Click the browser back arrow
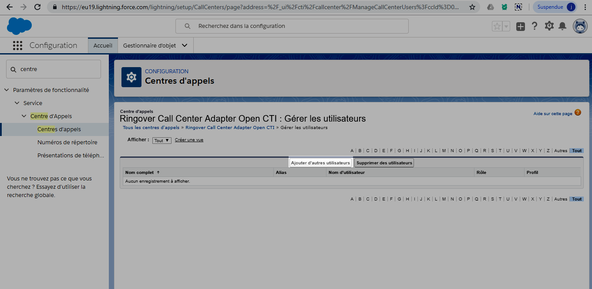Screen dimensions: 592x289 pyautogui.click(x=9, y=7)
